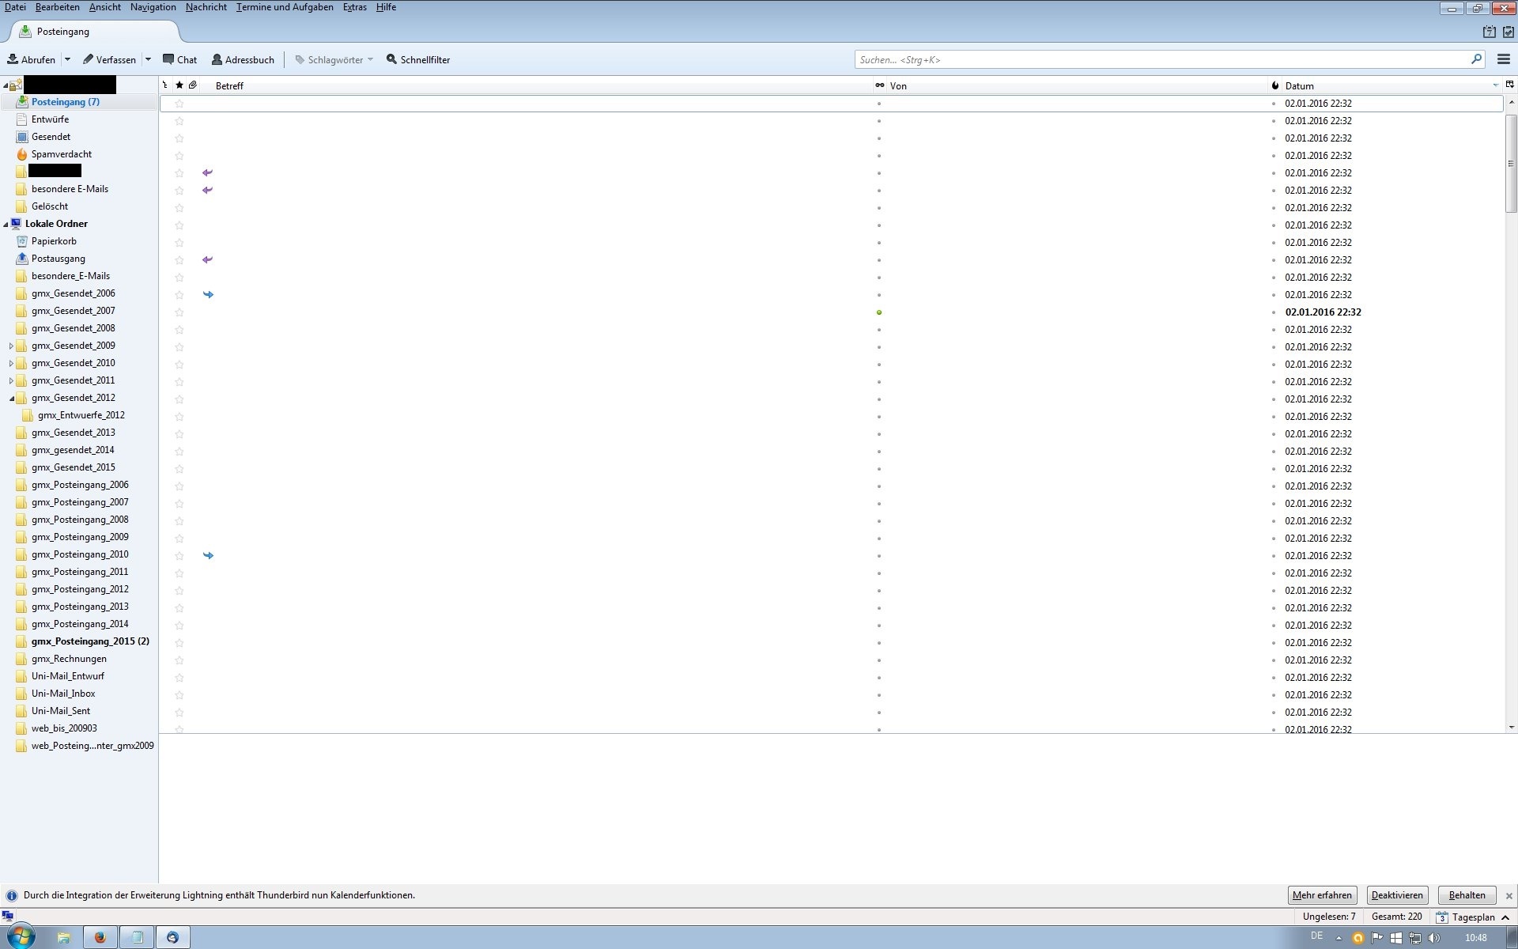Select the Spamverdacht junk folder

click(61, 154)
